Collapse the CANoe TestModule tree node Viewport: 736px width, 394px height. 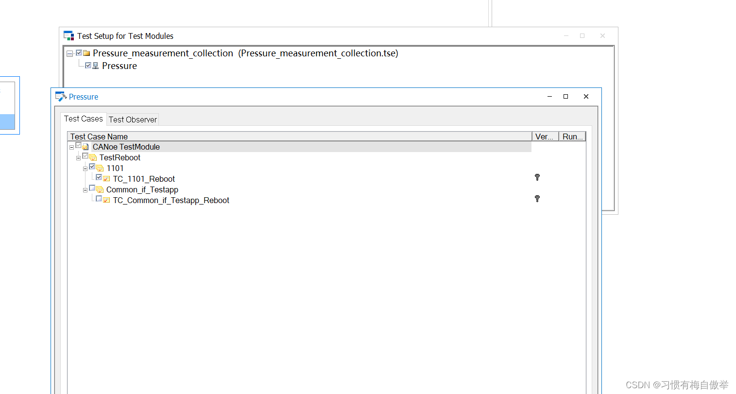coord(71,147)
